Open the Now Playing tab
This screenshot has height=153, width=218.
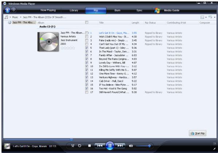[48, 10]
